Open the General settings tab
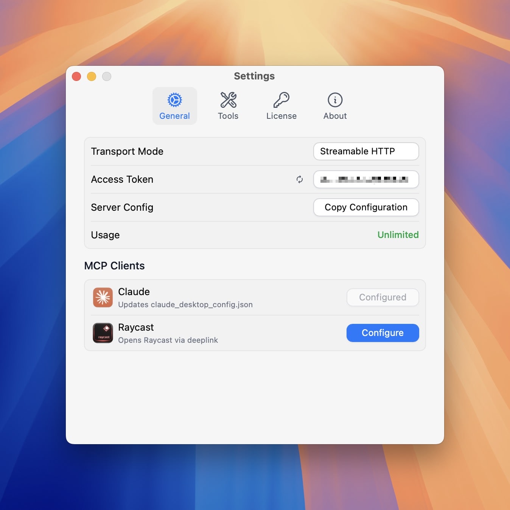This screenshot has width=510, height=510. pyautogui.click(x=174, y=106)
